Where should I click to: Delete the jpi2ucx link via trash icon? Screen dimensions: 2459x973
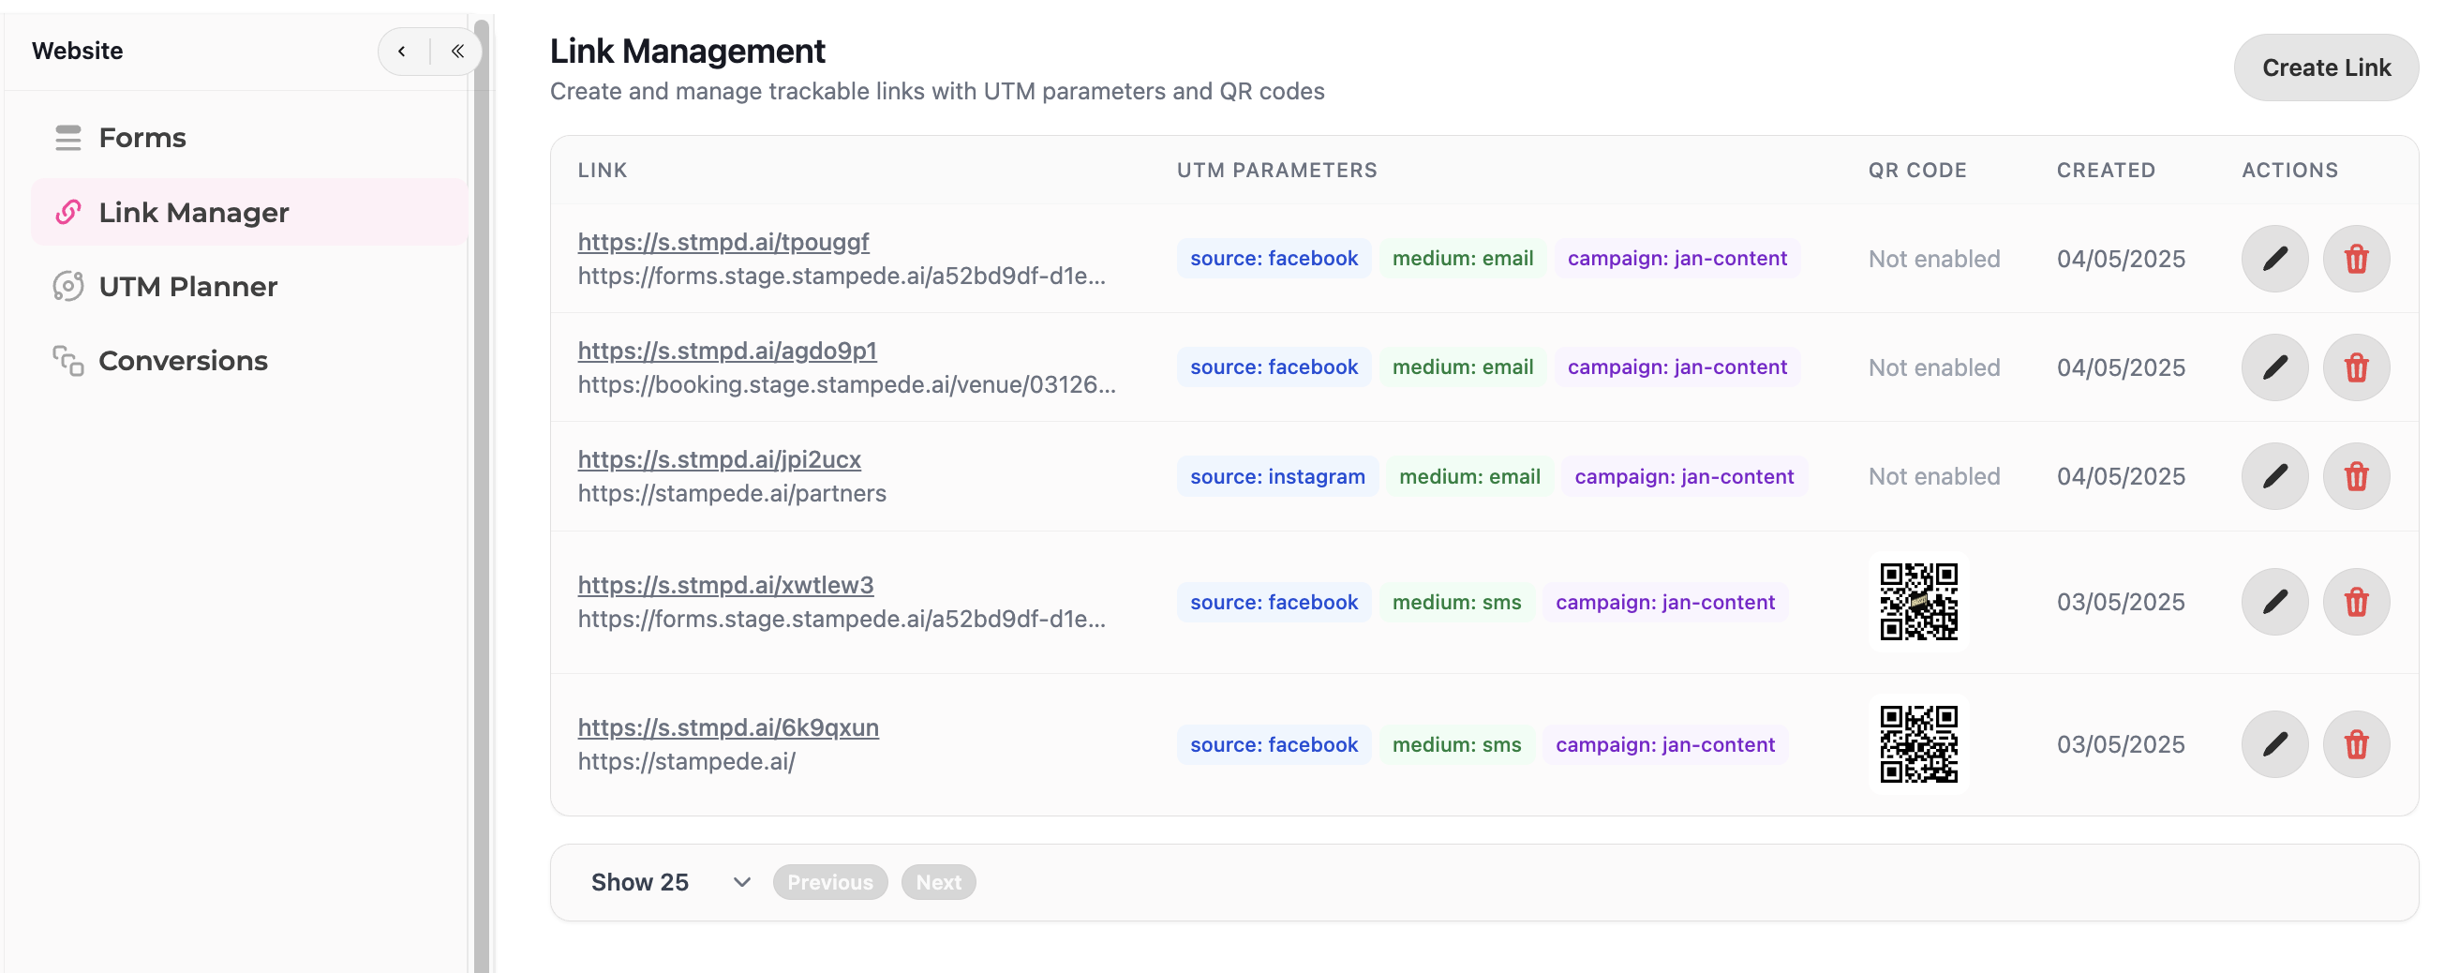tap(2356, 476)
